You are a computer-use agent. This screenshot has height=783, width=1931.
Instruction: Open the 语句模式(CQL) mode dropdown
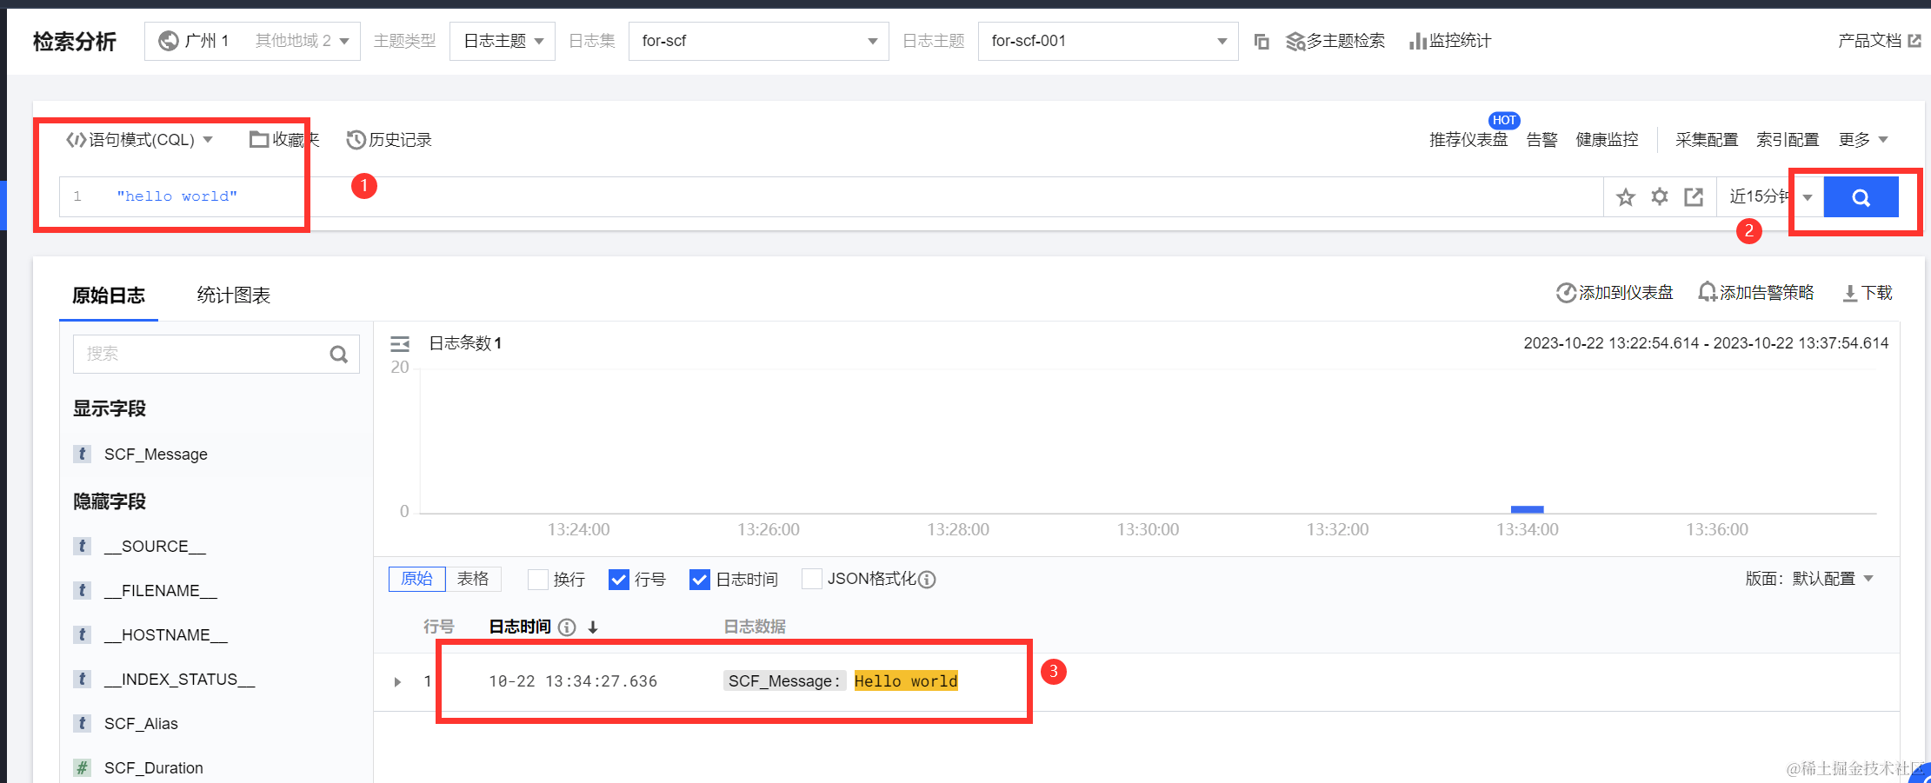click(x=140, y=140)
